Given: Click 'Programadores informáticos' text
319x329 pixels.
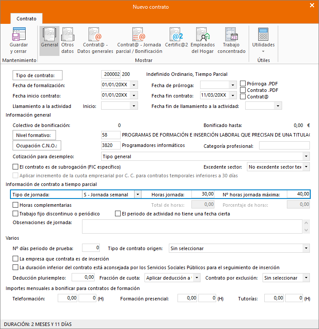Looking at the screenshot, I should click(153, 145).
